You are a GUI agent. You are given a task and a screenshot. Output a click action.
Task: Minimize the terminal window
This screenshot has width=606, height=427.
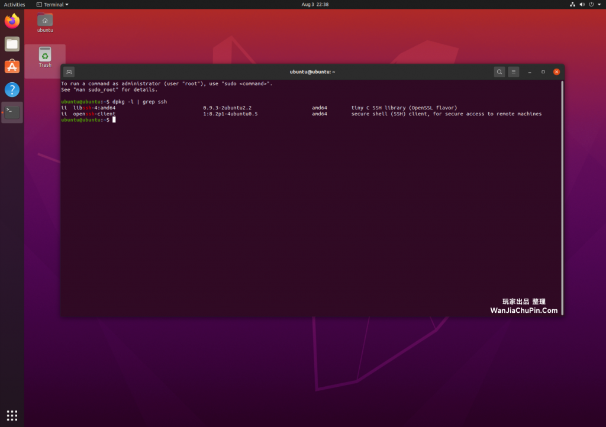530,72
